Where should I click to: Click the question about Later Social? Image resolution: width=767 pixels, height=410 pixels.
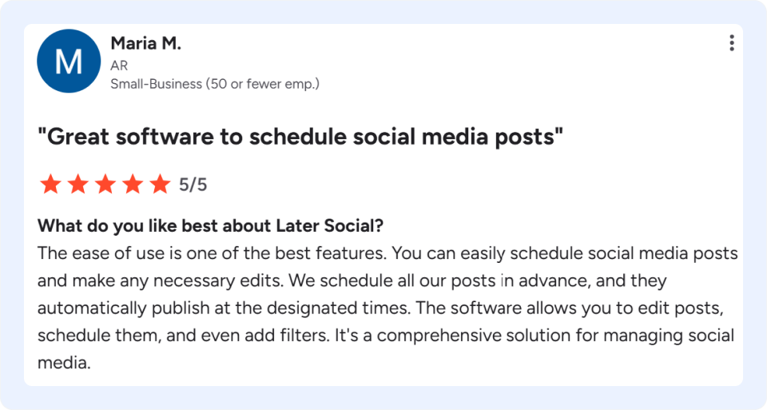click(210, 226)
